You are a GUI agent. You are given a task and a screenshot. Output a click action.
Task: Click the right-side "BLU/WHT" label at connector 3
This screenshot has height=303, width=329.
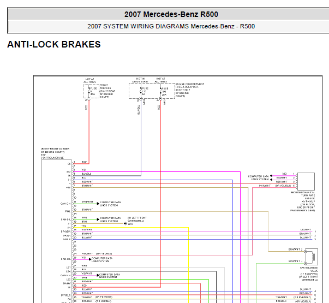pos(306,237)
